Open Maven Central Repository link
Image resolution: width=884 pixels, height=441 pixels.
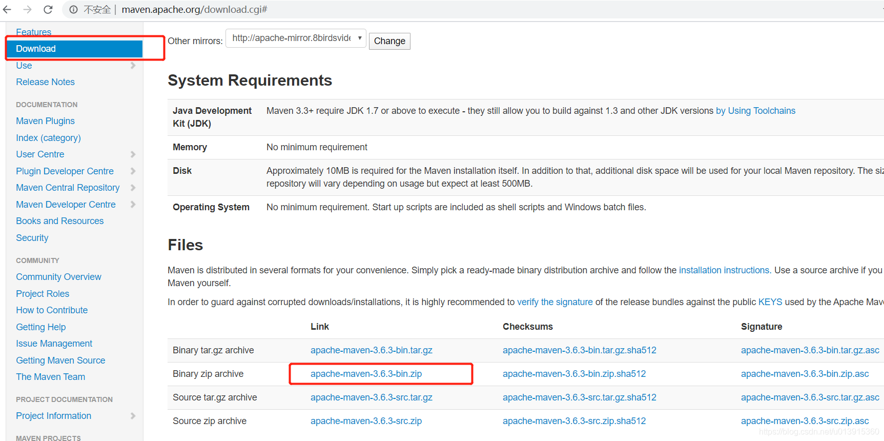click(68, 188)
